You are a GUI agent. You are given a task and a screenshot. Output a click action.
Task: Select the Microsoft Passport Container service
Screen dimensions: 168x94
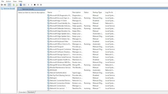[x=60, y=49]
